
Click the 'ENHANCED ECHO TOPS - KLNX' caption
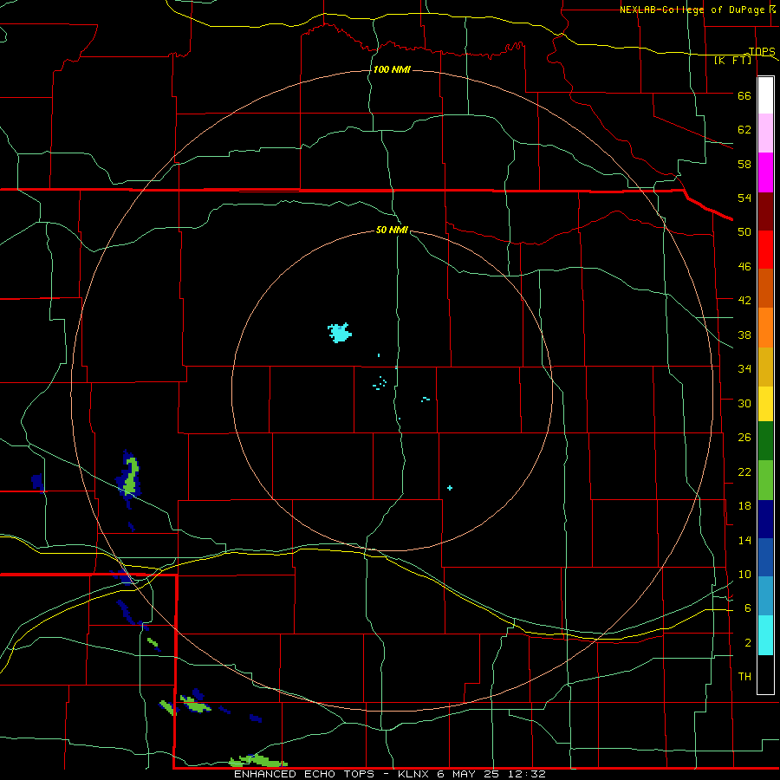(x=328, y=774)
